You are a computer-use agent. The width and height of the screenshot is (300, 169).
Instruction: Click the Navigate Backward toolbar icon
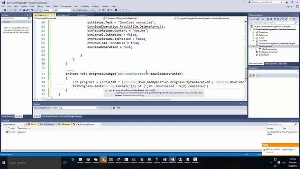point(5,10)
